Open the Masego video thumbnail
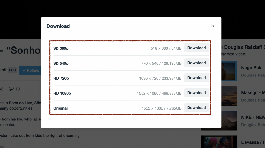The height and width of the screenshot is (148, 265). tap(229, 96)
